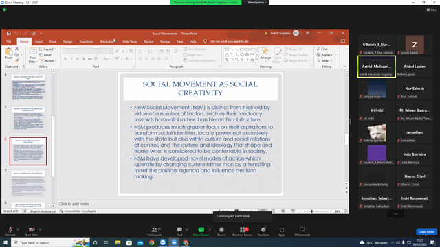Open the font name combo box
Image resolution: width=440 pixels, height=247 pixels.
(x=82, y=51)
